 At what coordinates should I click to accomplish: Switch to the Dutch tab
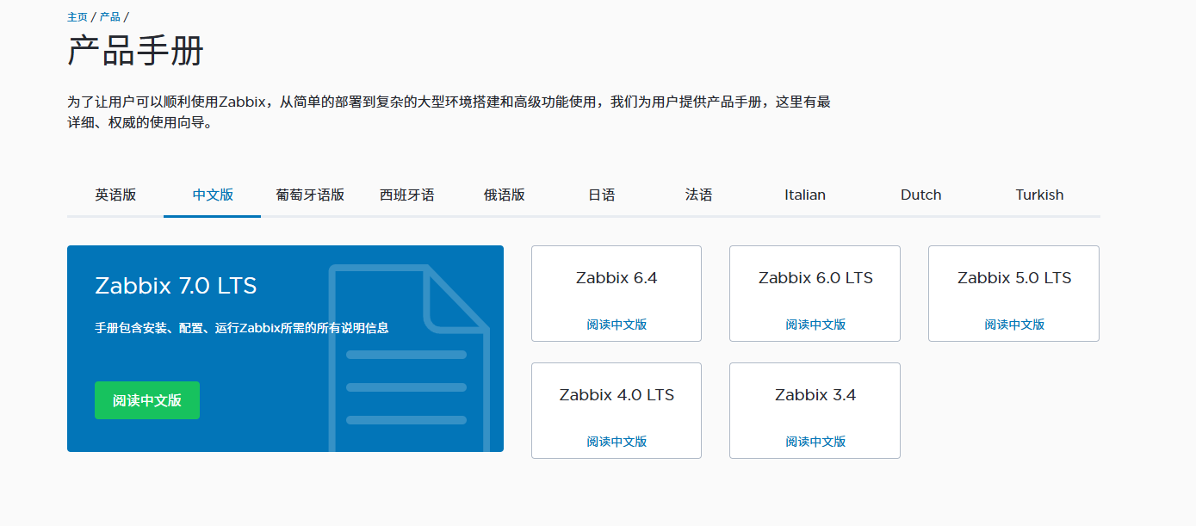[x=921, y=195]
